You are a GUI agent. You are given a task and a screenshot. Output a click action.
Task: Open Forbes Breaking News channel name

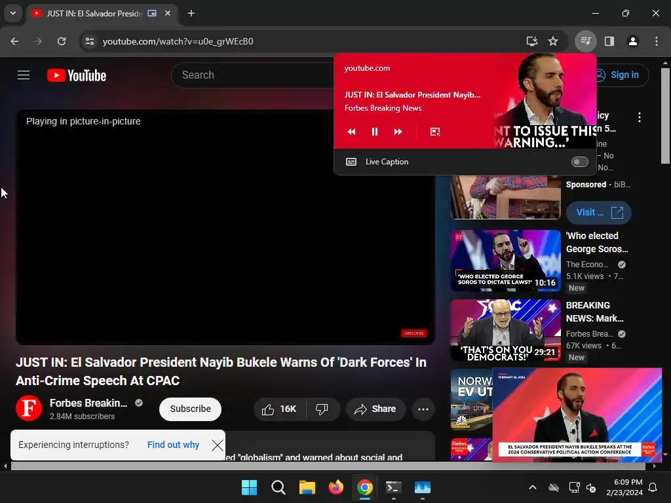[x=88, y=403]
